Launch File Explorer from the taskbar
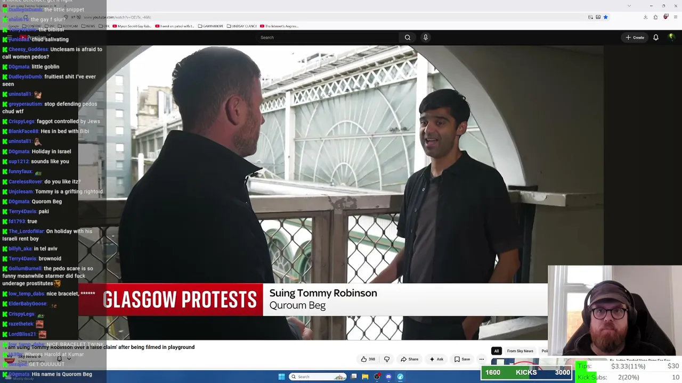682x383 pixels. (x=365, y=377)
